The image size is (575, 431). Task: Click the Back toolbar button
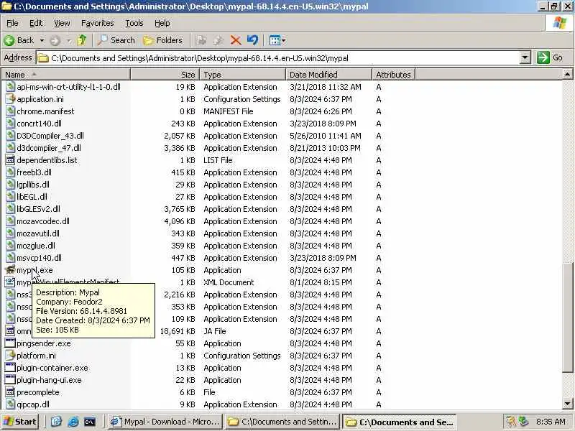point(19,40)
